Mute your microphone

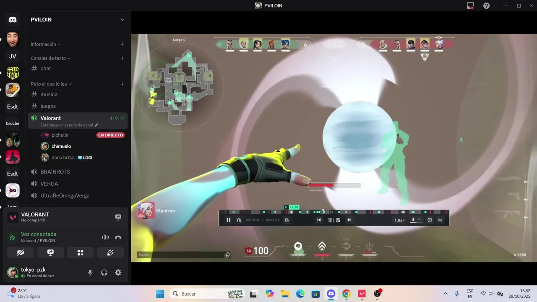tap(90, 273)
